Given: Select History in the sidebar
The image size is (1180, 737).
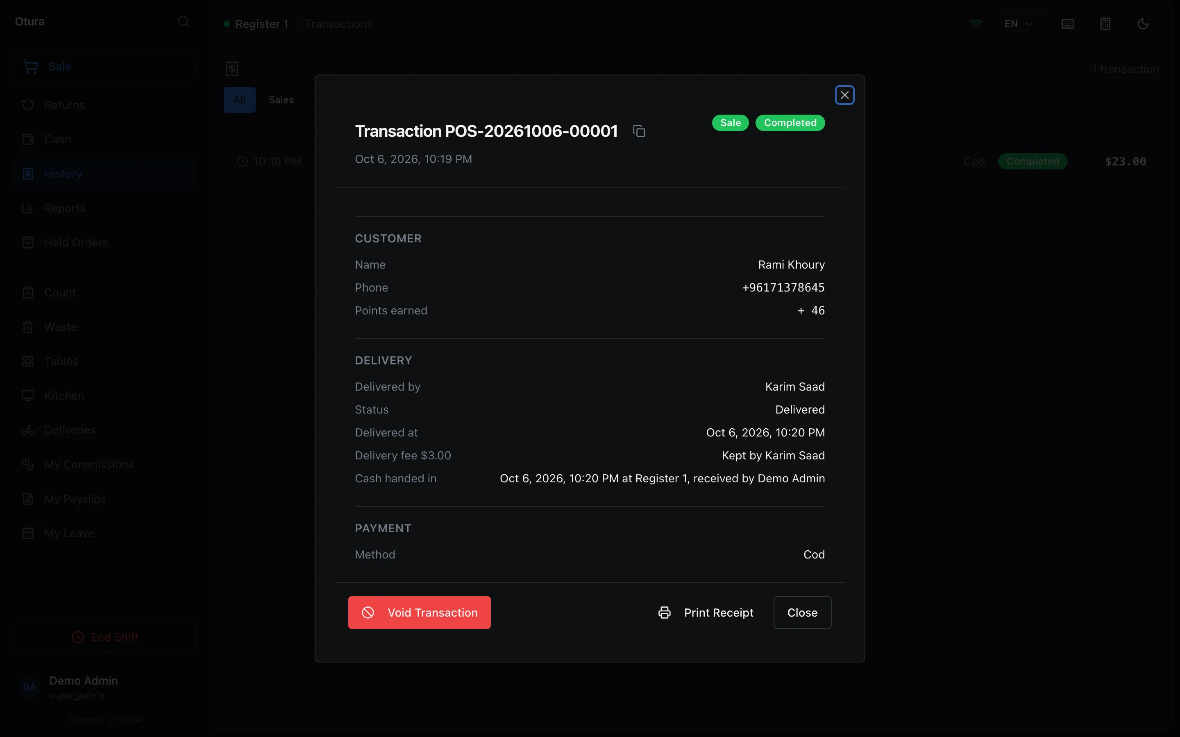Looking at the screenshot, I should [105, 174].
